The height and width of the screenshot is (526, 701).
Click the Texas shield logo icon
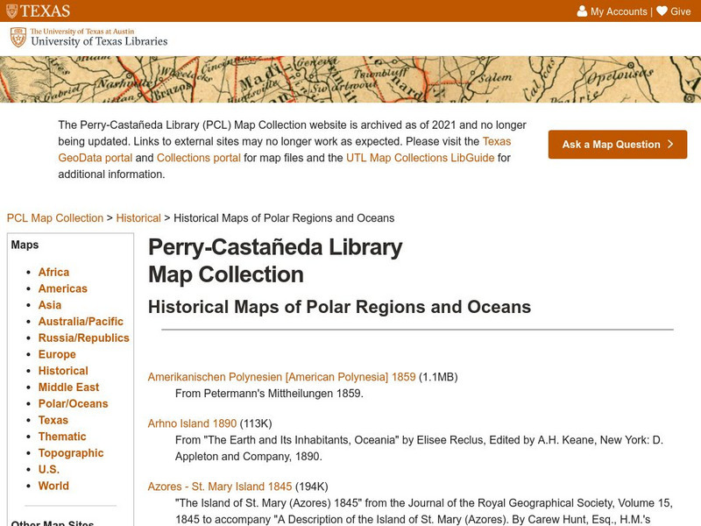click(x=12, y=11)
